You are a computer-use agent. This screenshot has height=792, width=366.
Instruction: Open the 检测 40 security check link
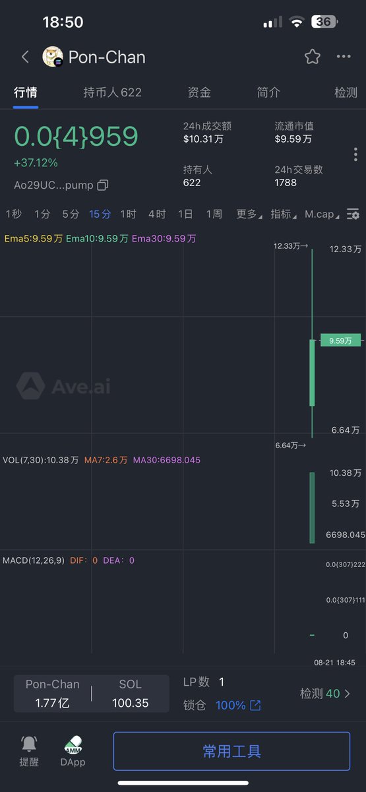(325, 694)
